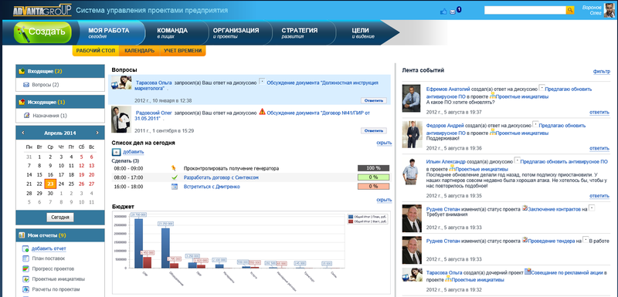Switch to РАБОЧИЙ СТОЛ tab
This screenshot has height=297, width=618.
(x=95, y=51)
